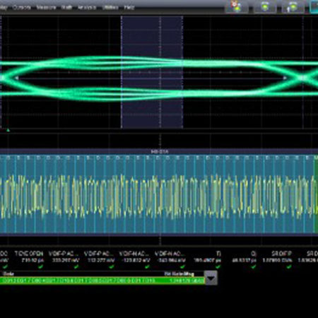The height and width of the screenshot is (318, 318).
Task: Click the third green toolbar icon
Action: 293,6
